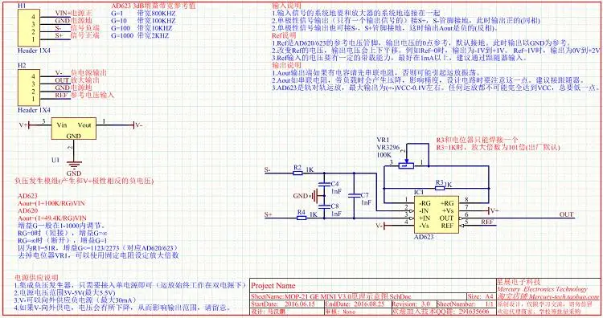The image size is (603, 318).
Task: Click the '参考电压输入' label on H2
Action: point(92,95)
